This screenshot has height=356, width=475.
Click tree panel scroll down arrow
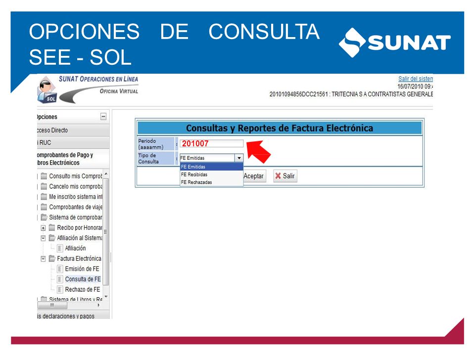(x=106, y=296)
